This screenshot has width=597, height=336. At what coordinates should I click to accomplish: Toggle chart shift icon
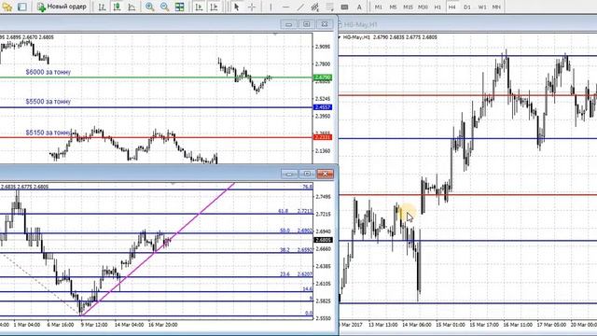pos(214,7)
